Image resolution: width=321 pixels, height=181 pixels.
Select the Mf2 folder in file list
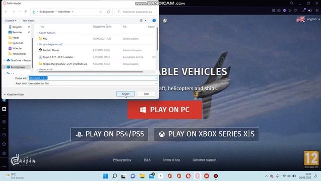(45, 39)
